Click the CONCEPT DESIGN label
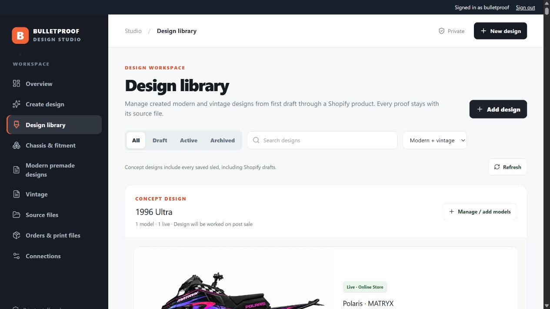The image size is (550, 309). (x=160, y=199)
